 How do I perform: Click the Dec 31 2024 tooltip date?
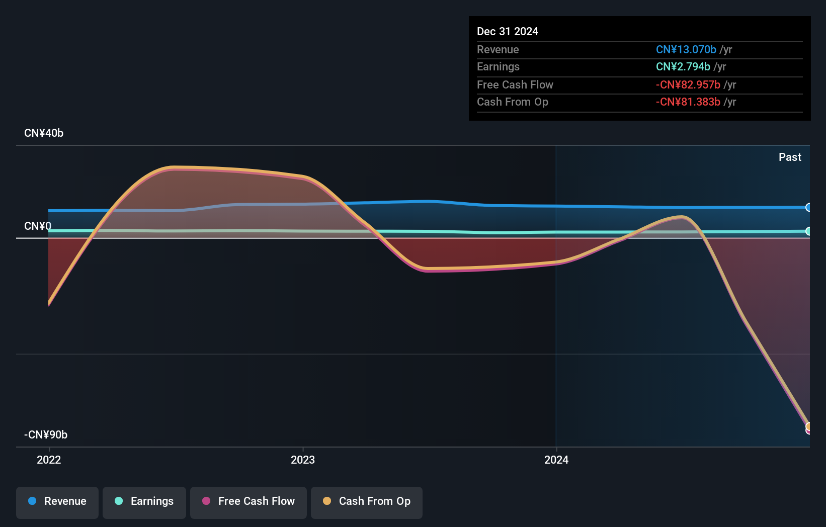coord(508,32)
